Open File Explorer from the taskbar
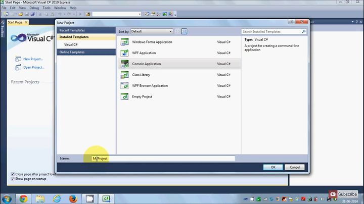The width and height of the screenshot is (364, 204). [x=40, y=199]
